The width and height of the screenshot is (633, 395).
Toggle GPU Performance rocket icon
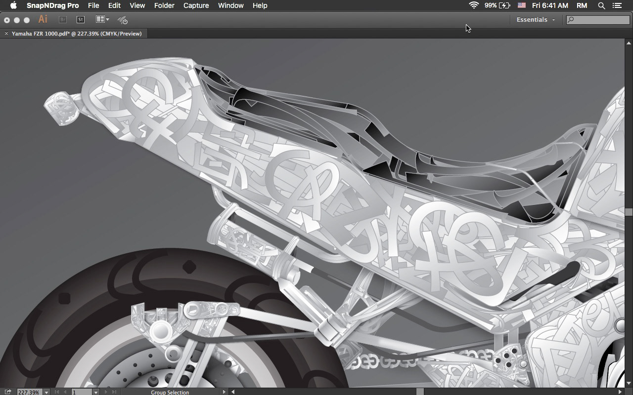[x=123, y=20]
